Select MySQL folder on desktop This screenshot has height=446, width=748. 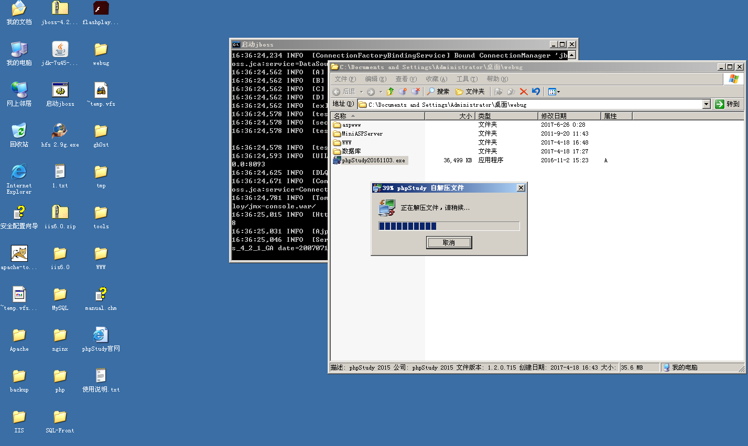point(60,299)
